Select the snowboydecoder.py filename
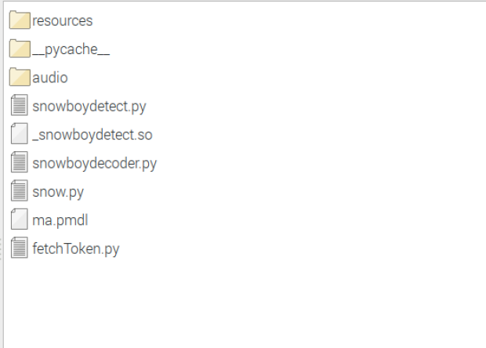 coord(95,164)
